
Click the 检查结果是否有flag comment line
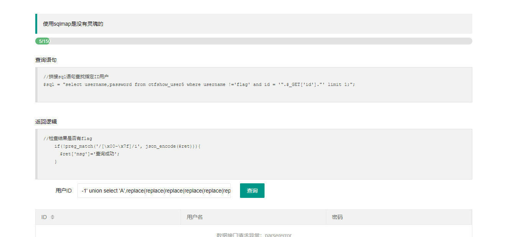tap(68, 138)
